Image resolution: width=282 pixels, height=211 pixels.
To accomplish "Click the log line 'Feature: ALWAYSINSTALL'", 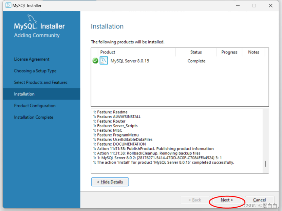I will tap(117, 117).
